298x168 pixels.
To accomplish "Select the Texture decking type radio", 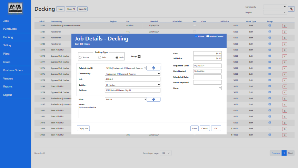I will click(80, 57).
